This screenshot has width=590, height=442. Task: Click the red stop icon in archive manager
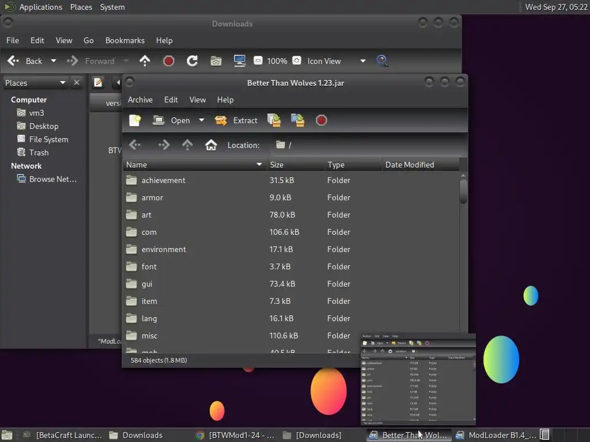pos(321,120)
